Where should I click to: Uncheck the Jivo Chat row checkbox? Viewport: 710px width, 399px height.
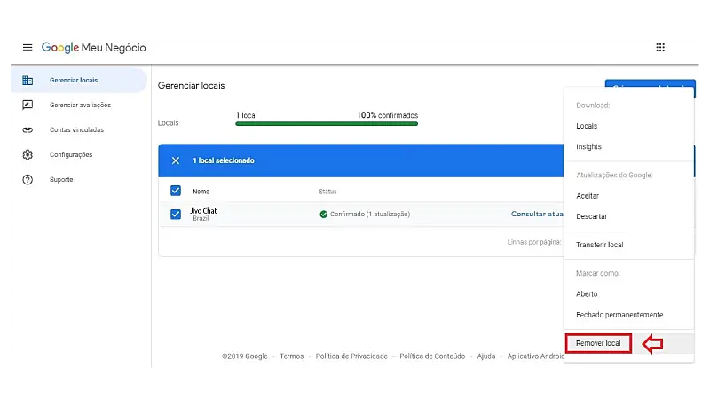[176, 214]
